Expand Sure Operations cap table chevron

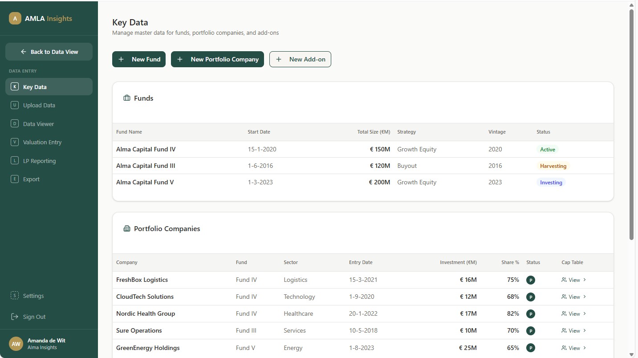coord(585,330)
